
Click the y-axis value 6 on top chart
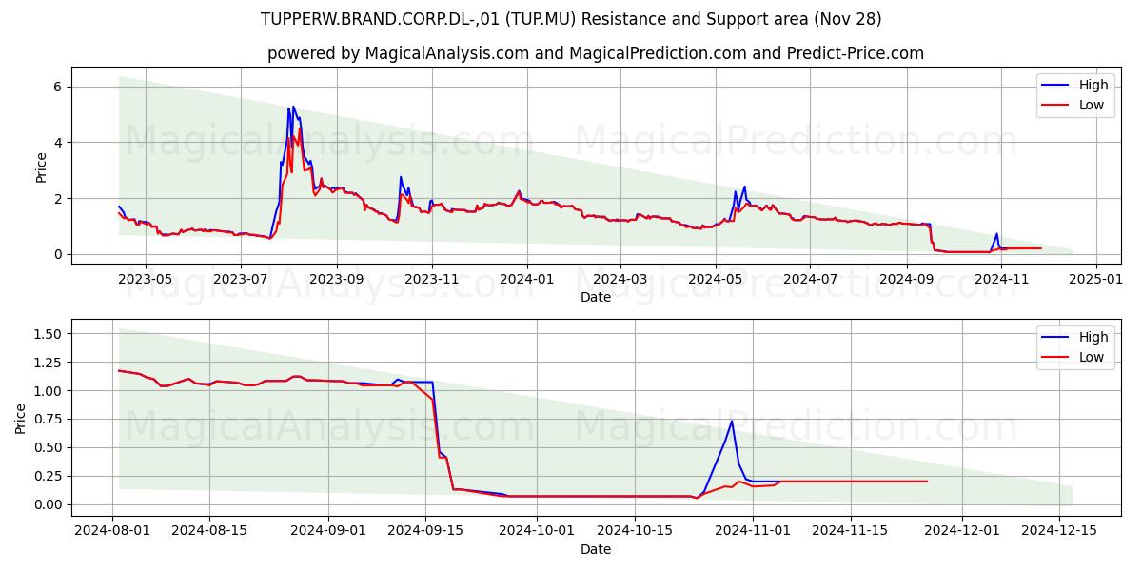click(x=57, y=87)
